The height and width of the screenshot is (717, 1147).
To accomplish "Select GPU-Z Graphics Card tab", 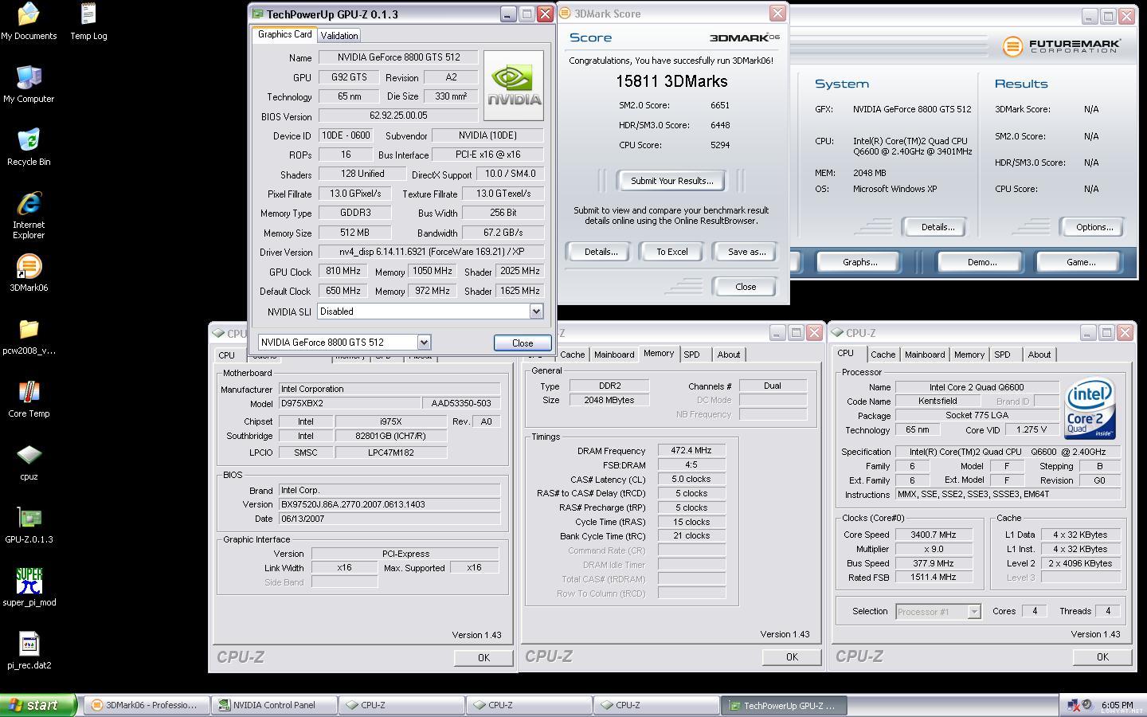I will [284, 34].
